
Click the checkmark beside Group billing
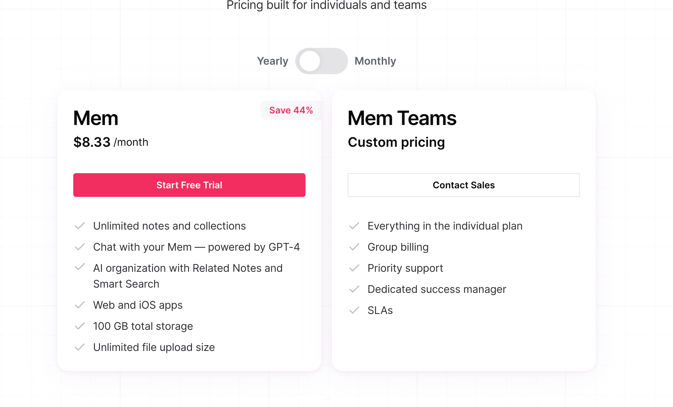pyautogui.click(x=355, y=247)
